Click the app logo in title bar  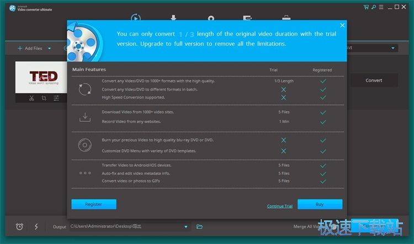pos(12,8)
